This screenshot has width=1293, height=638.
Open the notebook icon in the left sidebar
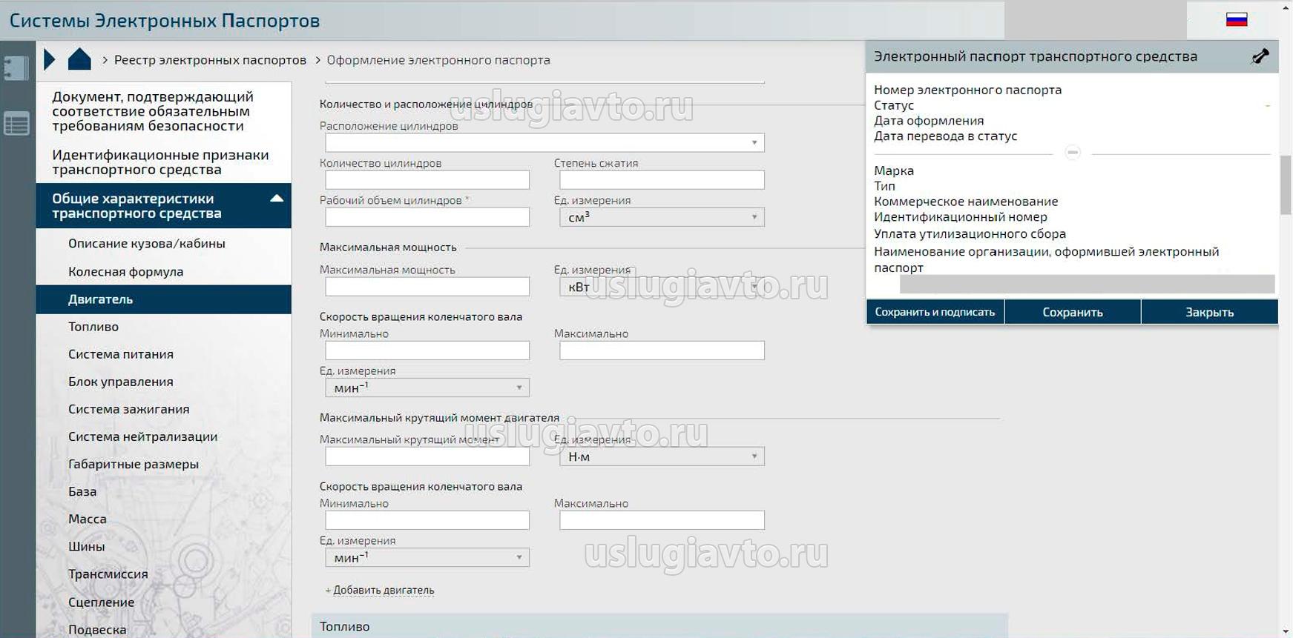(x=16, y=68)
